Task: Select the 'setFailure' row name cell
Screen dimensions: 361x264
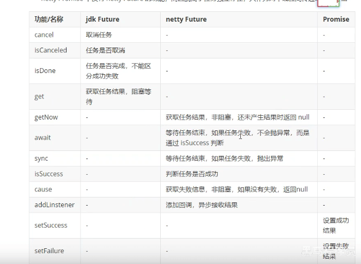Action: (55, 251)
